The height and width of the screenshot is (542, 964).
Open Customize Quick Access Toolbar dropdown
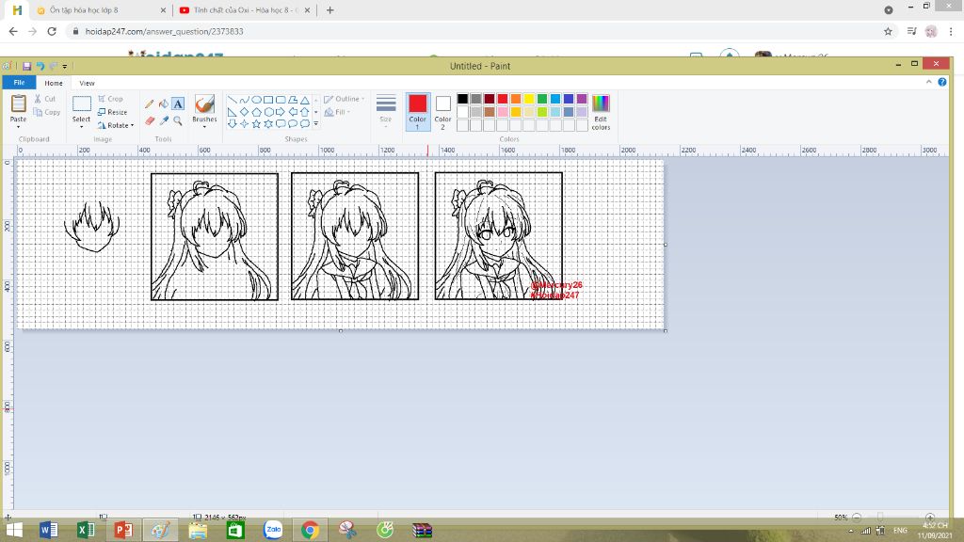(65, 67)
